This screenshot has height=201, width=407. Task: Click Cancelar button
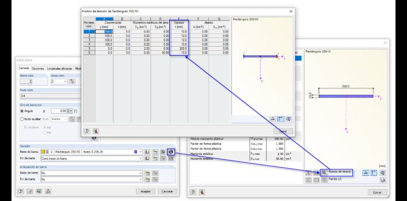coord(168,191)
